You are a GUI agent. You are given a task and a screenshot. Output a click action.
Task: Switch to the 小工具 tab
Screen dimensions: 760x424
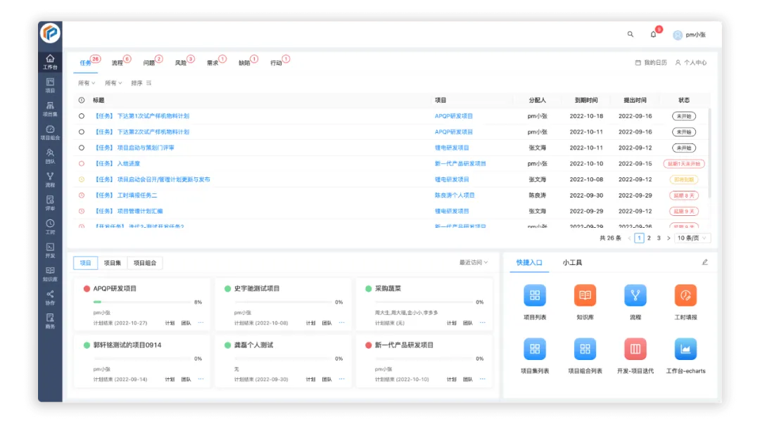tap(572, 263)
